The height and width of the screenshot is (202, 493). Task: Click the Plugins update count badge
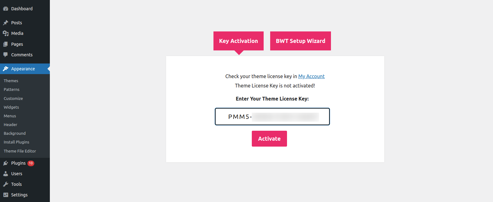(31, 163)
